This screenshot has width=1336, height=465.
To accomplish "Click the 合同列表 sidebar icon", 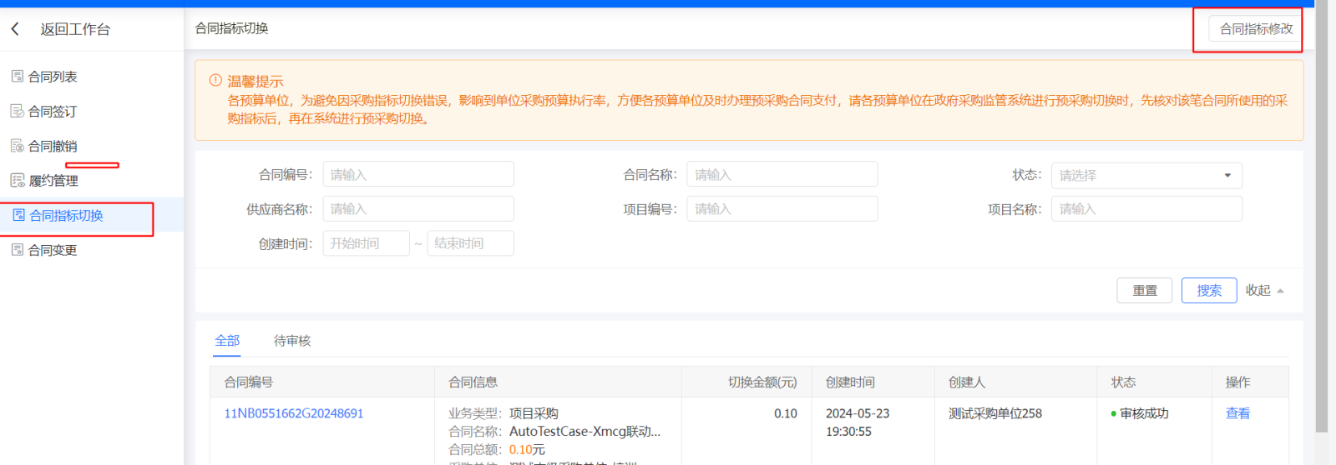I will 17,77.
